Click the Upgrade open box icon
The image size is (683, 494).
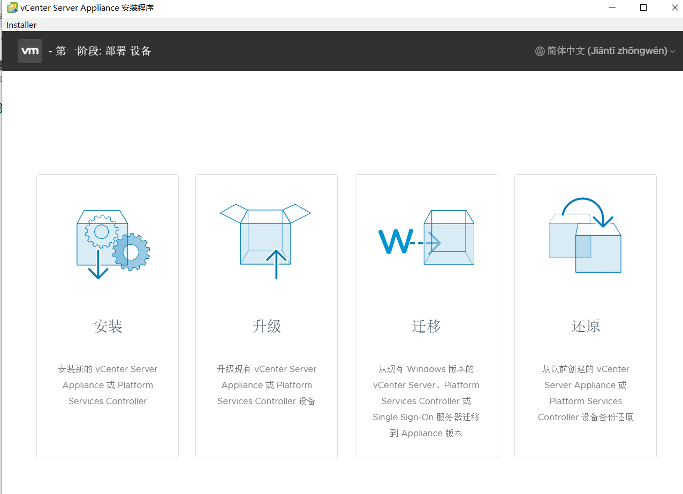pos(265,242)
